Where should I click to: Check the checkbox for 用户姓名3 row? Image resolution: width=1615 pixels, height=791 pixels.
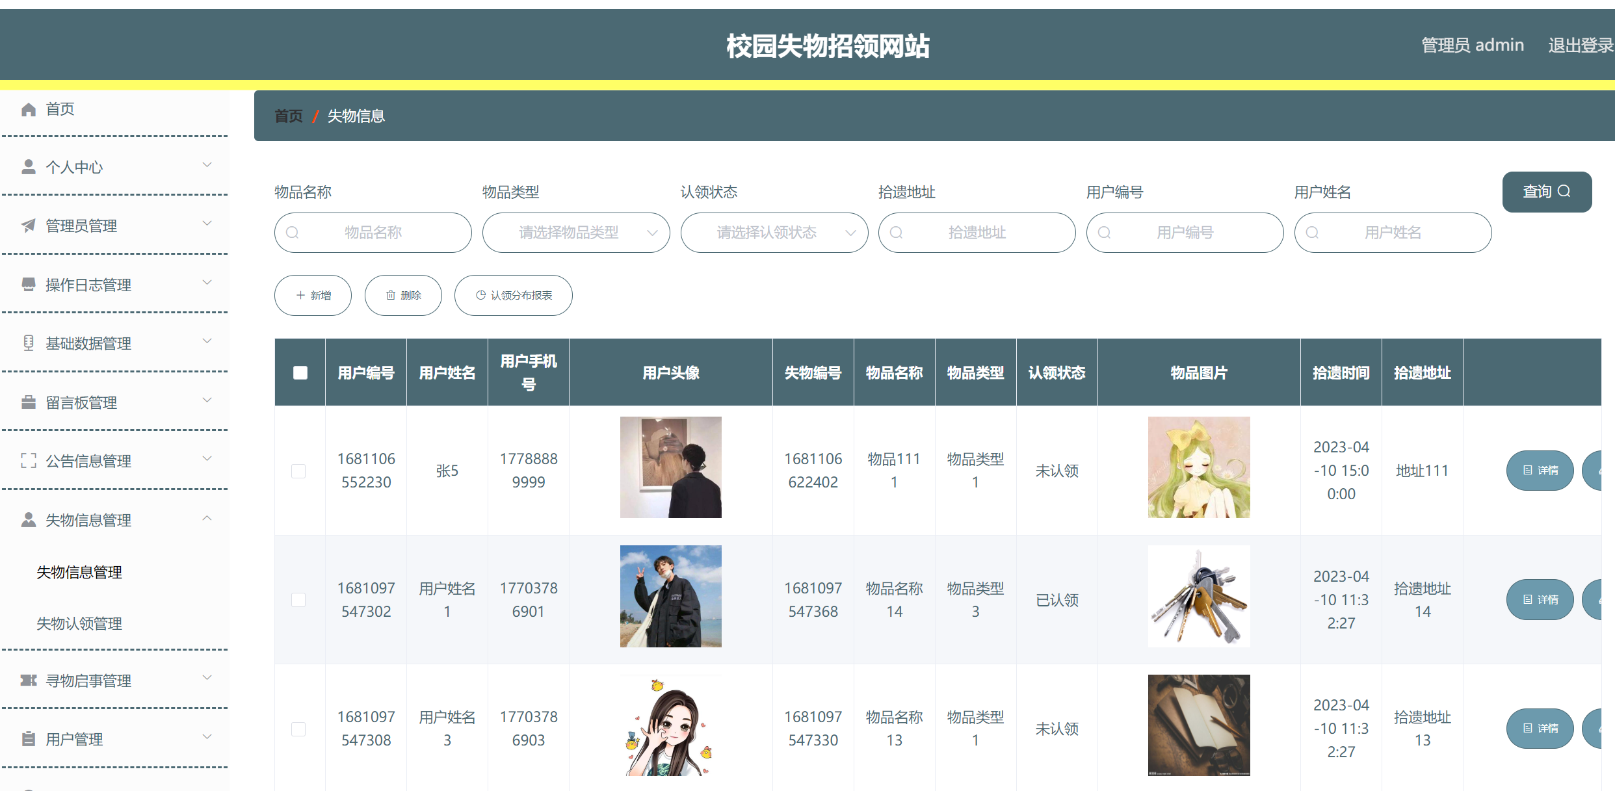pos(299,729)
